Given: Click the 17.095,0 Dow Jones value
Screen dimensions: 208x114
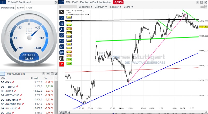Looking at the screenshot, I should [38, 100].
